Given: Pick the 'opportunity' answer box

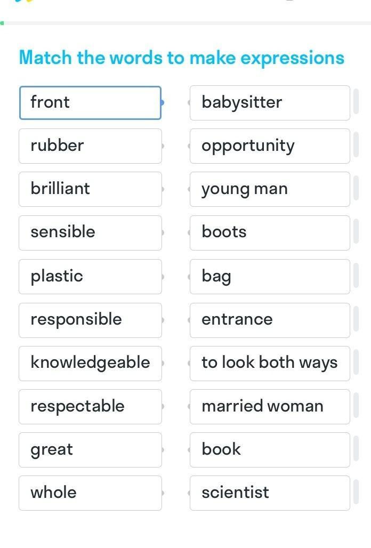Looking at the screenshot, I should (x=270, y=146).
